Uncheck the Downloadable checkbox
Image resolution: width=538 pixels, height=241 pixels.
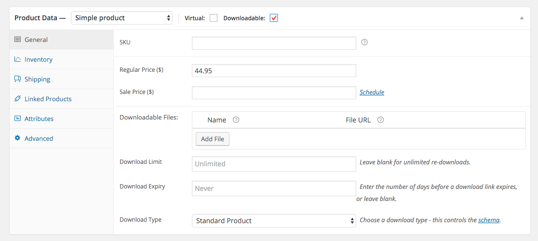(x=274, y=18)
